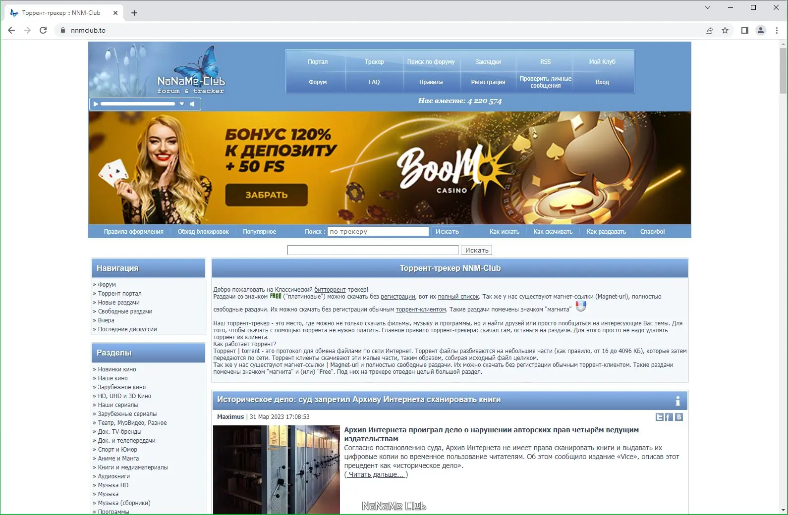Open the Зарубежные сериалы section
This screenshot has width=788, height=515.
127,414
